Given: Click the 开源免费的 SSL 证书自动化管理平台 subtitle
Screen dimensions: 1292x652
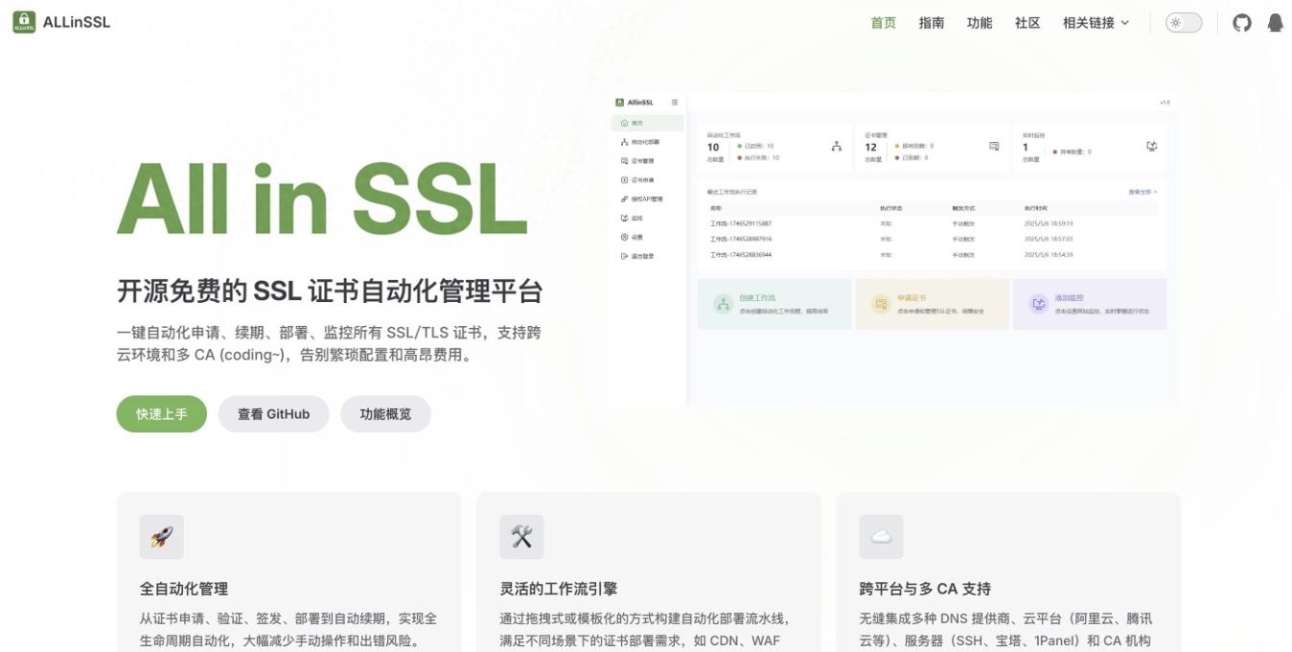Looking at the screenshot, I should point(330,291).
